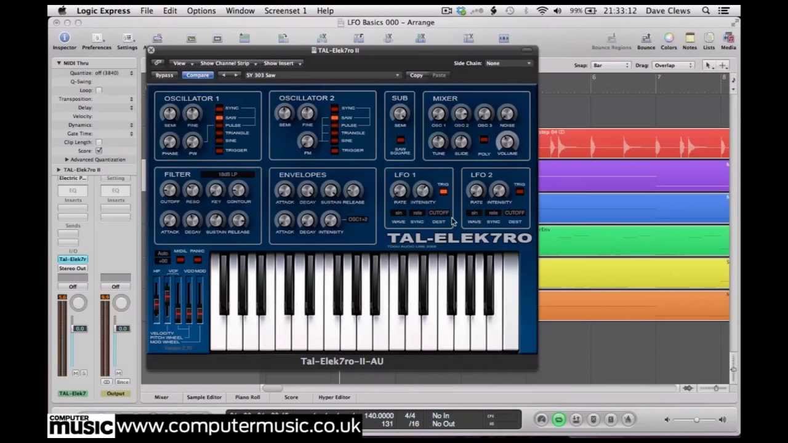Open the Options menu
Image resolution: width=788 pixels, height=443 pixels.
[201, 10]
